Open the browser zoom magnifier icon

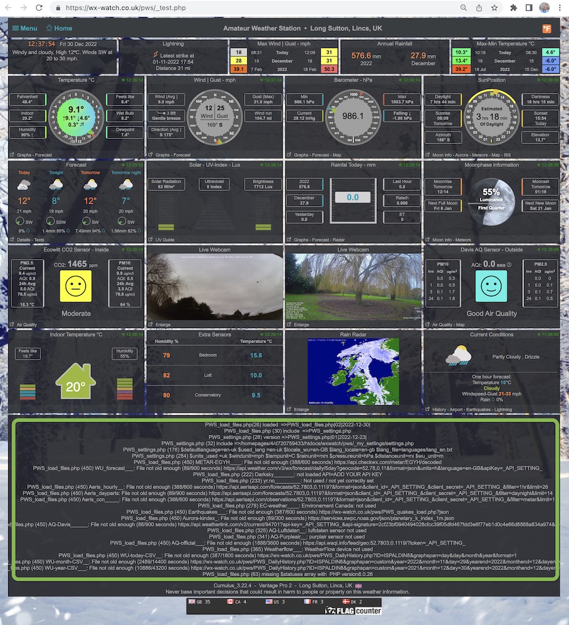pyautogui.click(x=463, y=8)
